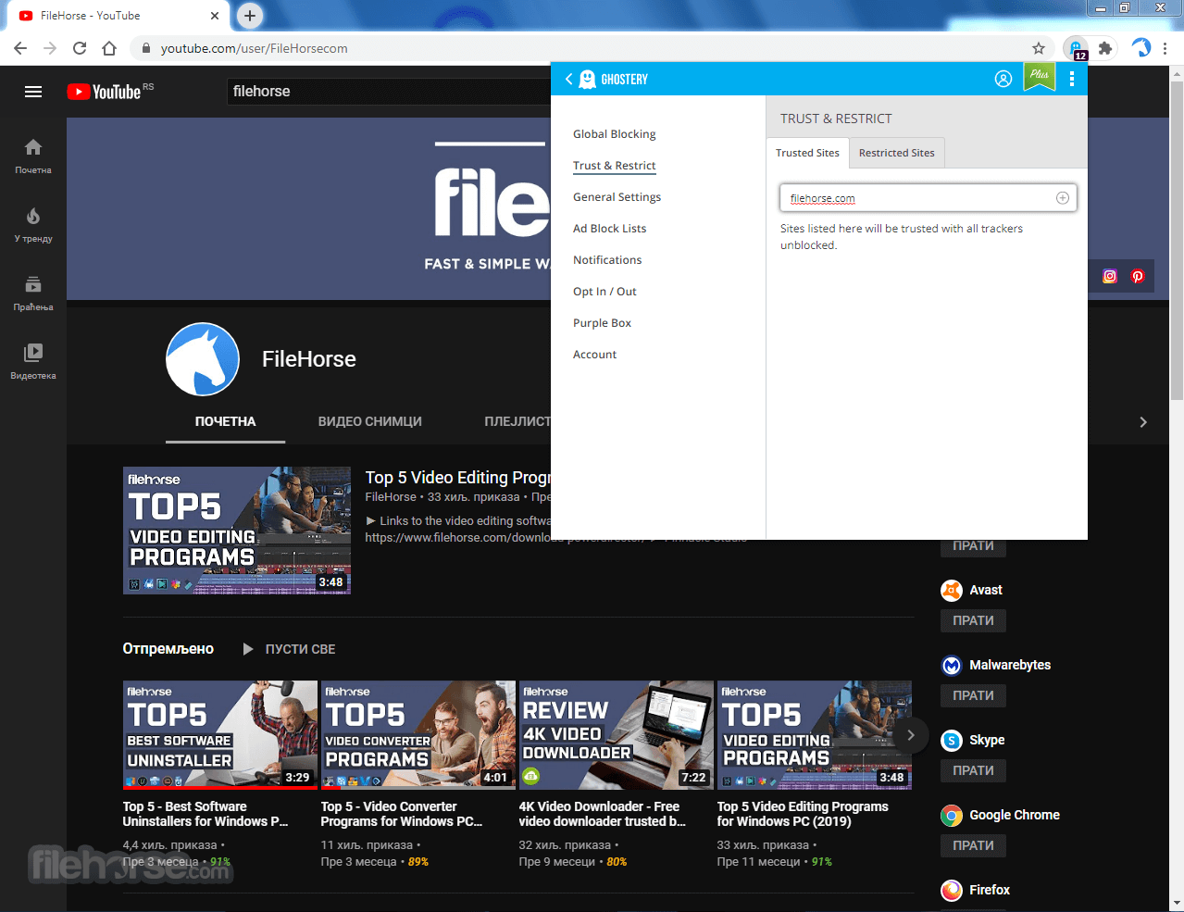Select the ПОЧЕТНА channel tab
Screen dimensions: 1184x912
pos(225,421)
